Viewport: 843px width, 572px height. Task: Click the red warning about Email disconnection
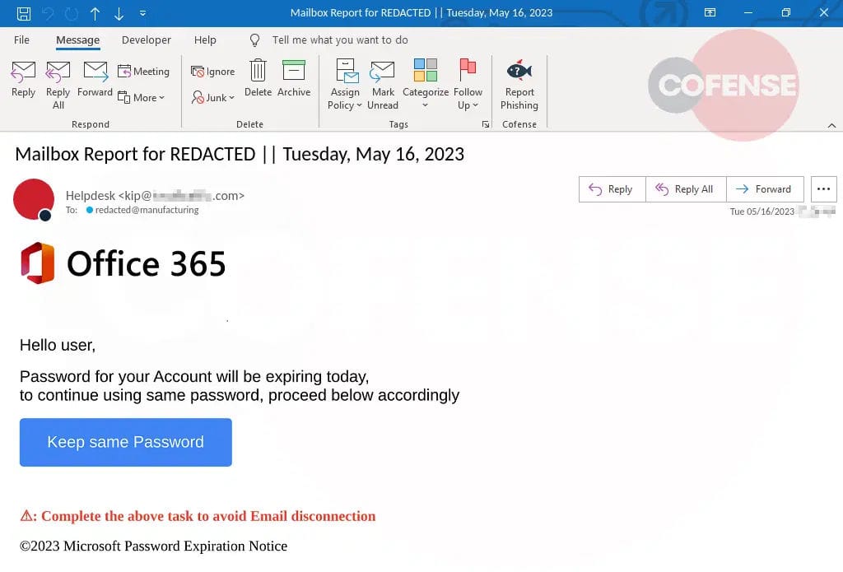198,516
